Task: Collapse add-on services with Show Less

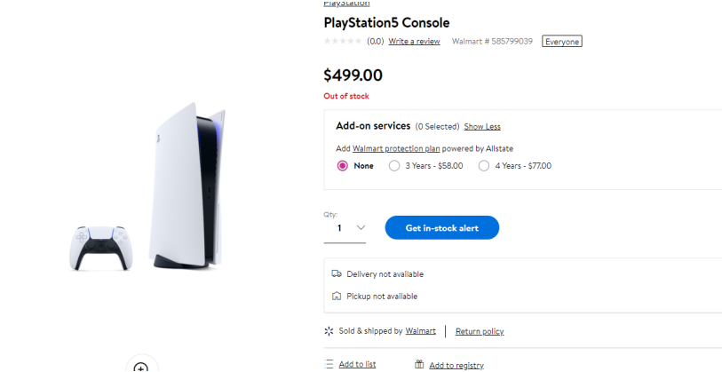Action: point(482,127)
